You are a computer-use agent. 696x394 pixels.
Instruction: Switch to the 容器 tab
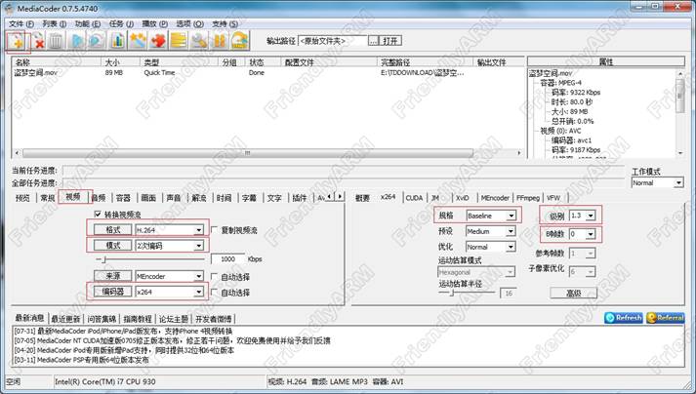tap(123, 198)
